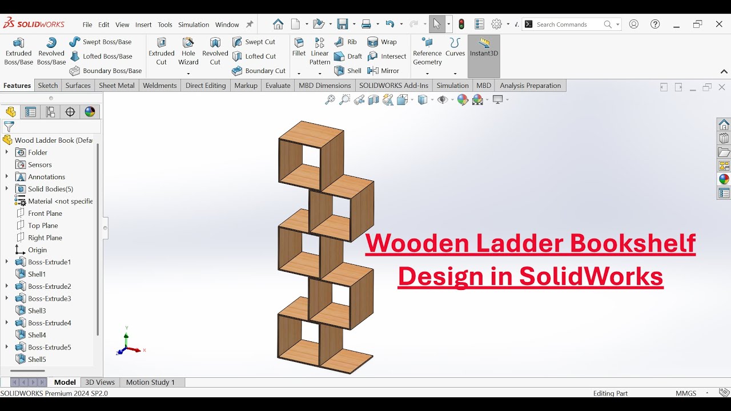This screenshot has width=731, height=411.
Task: Click the Save icon in the title bar
Action: click(x=343, y=24)
